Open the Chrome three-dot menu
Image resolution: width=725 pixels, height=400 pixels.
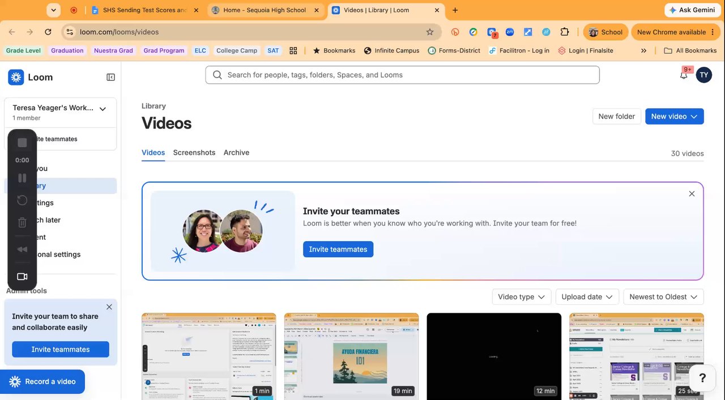coord(713,32)
